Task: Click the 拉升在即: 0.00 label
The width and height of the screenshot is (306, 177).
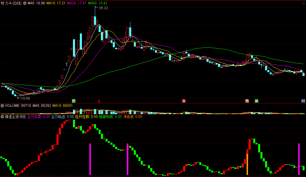Action: (x=87, y=117)
